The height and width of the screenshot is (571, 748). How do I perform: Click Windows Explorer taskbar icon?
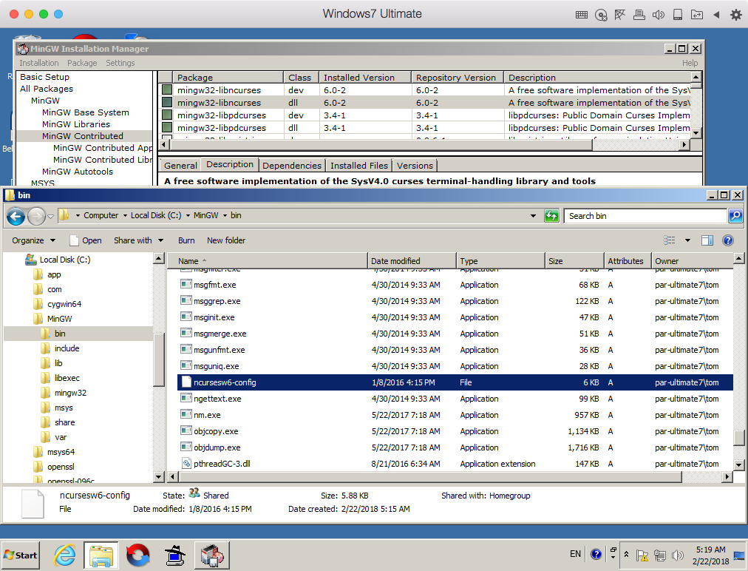pos(101,555)
